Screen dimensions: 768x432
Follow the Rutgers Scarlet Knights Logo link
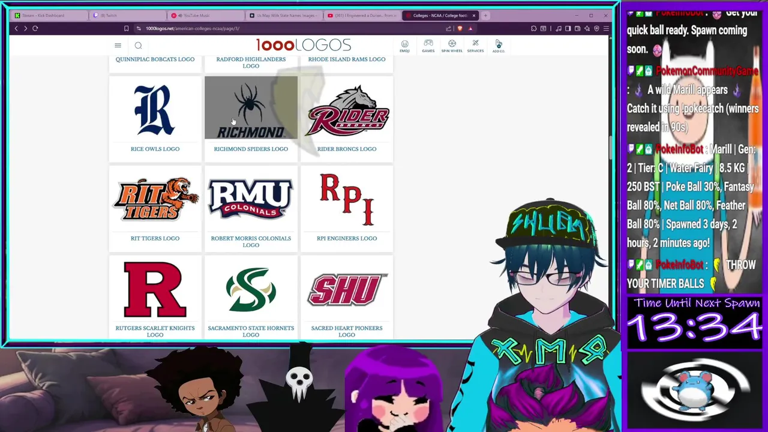[x=155, y=331]
